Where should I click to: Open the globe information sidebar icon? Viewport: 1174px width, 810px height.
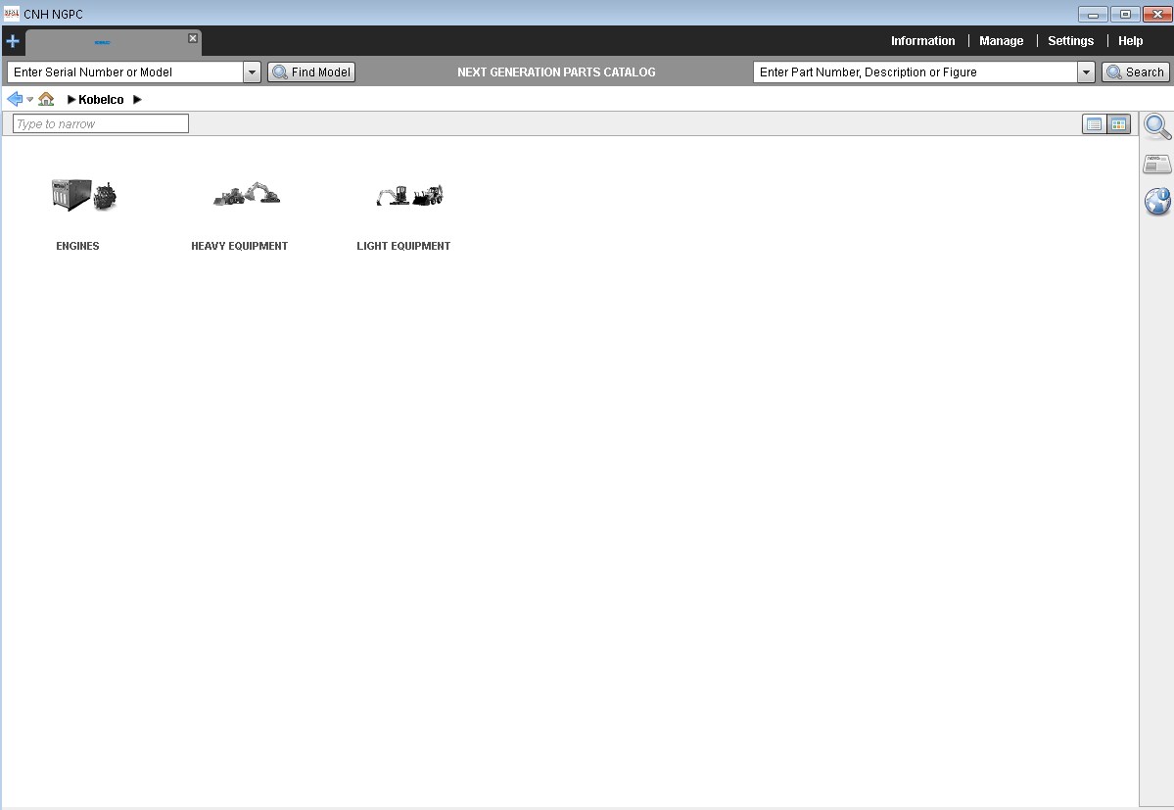coord(1157,202)
